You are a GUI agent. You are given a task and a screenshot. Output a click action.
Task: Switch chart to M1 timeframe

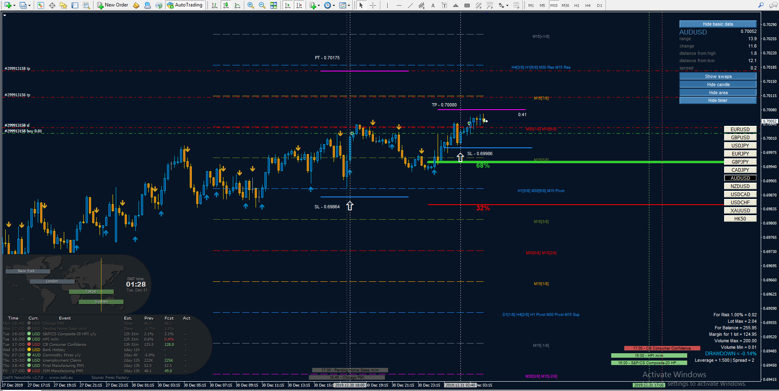531,5
